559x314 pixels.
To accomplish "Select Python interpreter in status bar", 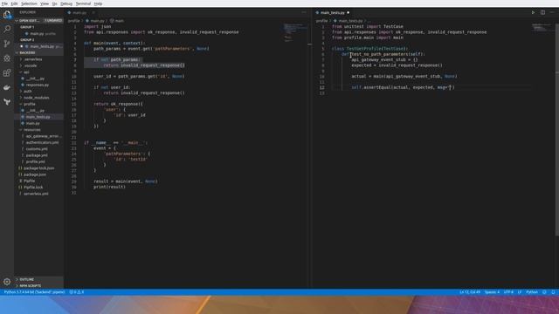I will tap(34, 292).
